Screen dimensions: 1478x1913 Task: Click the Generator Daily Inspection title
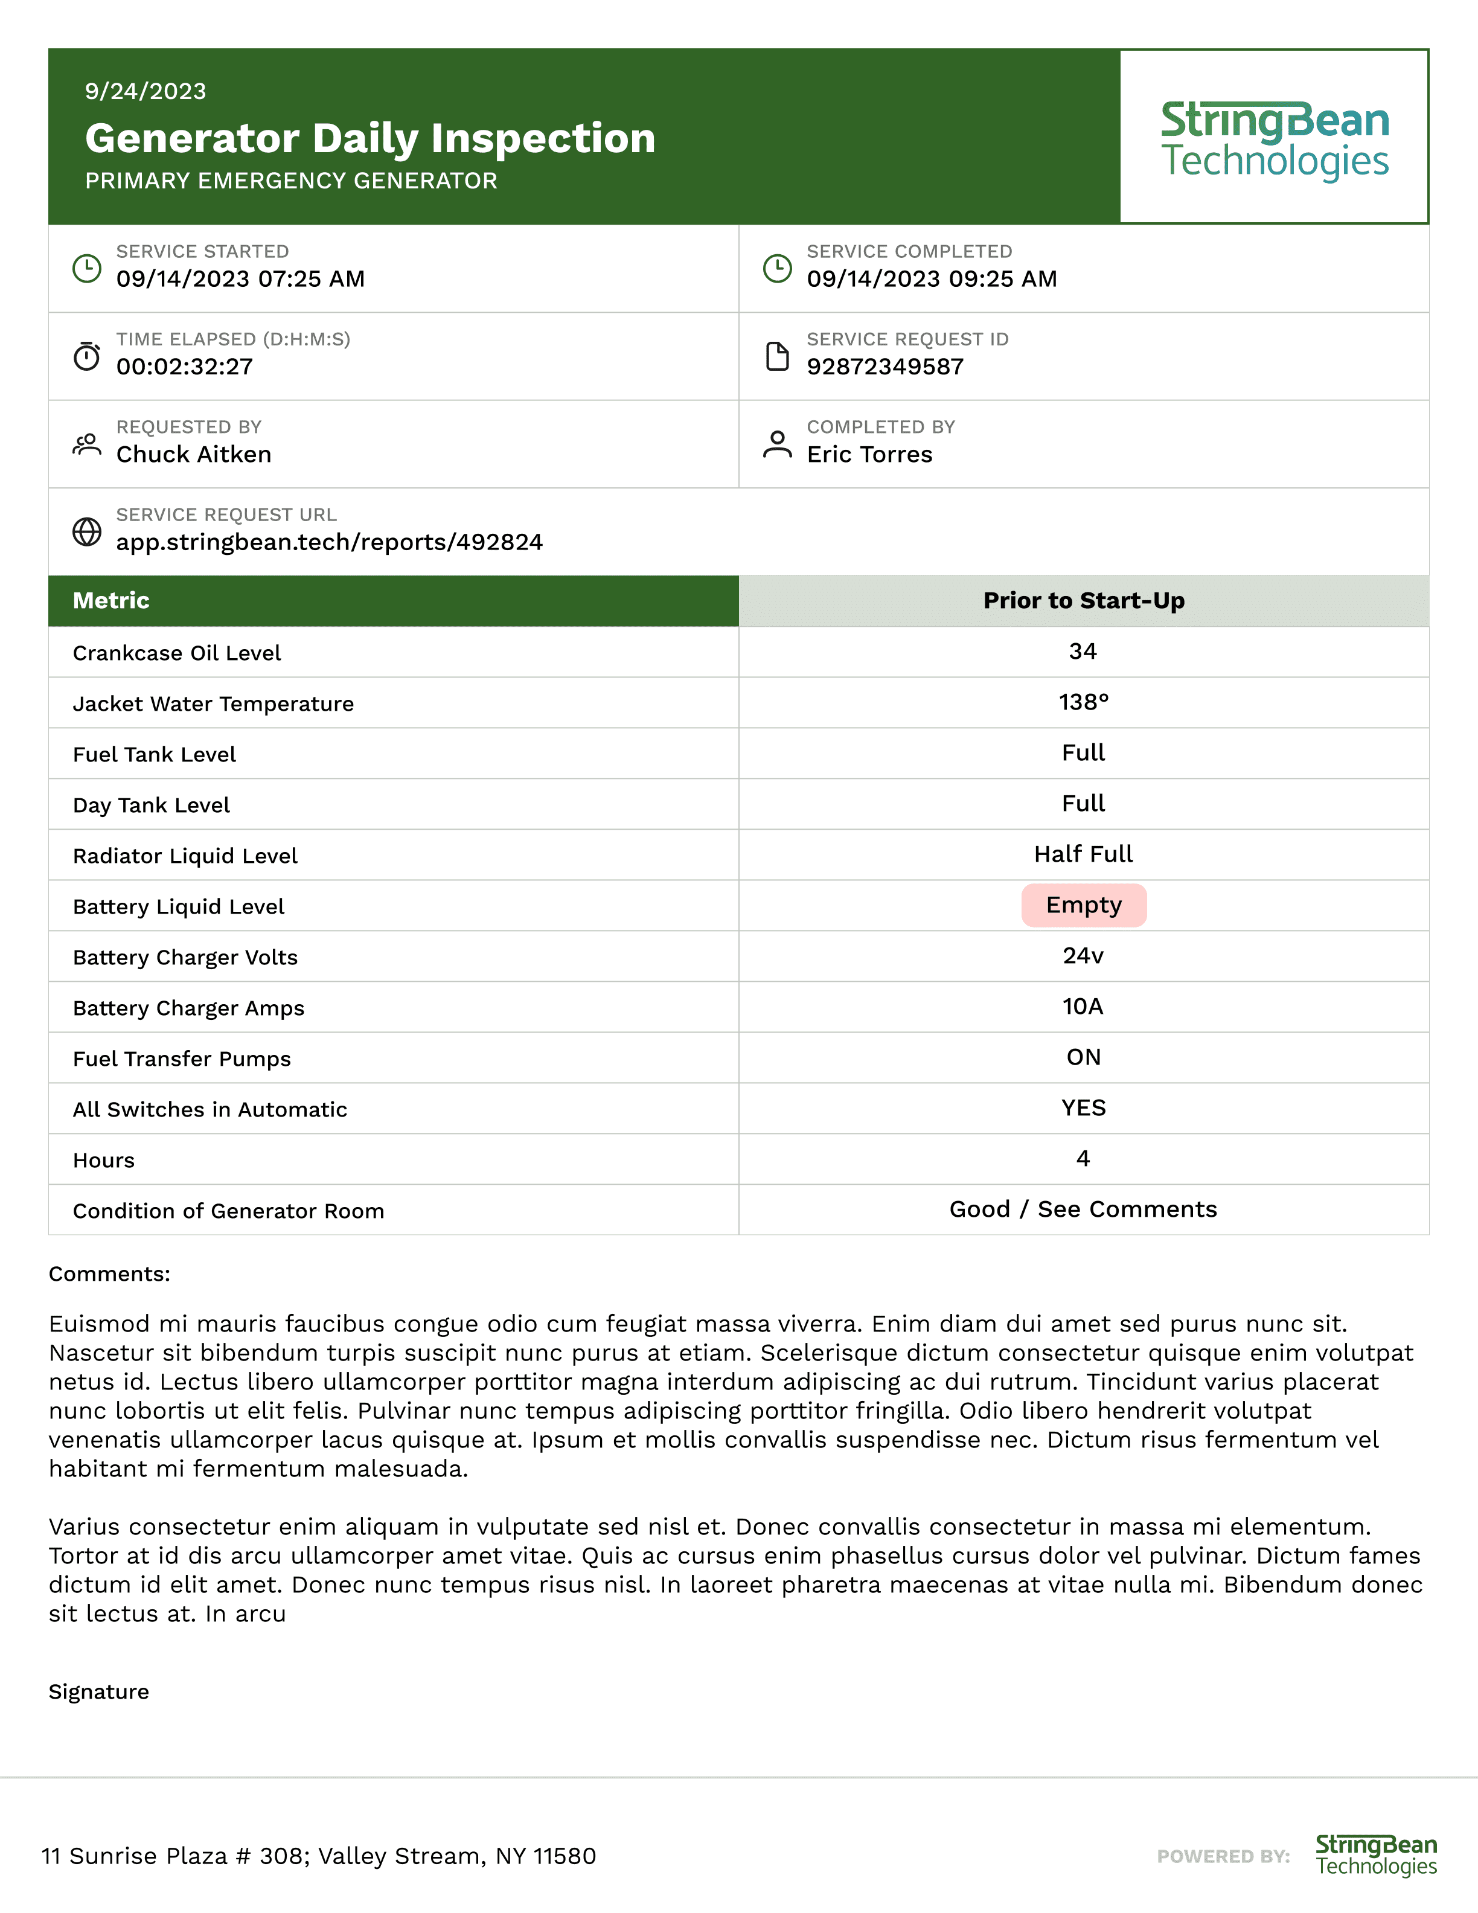[370, 138]
